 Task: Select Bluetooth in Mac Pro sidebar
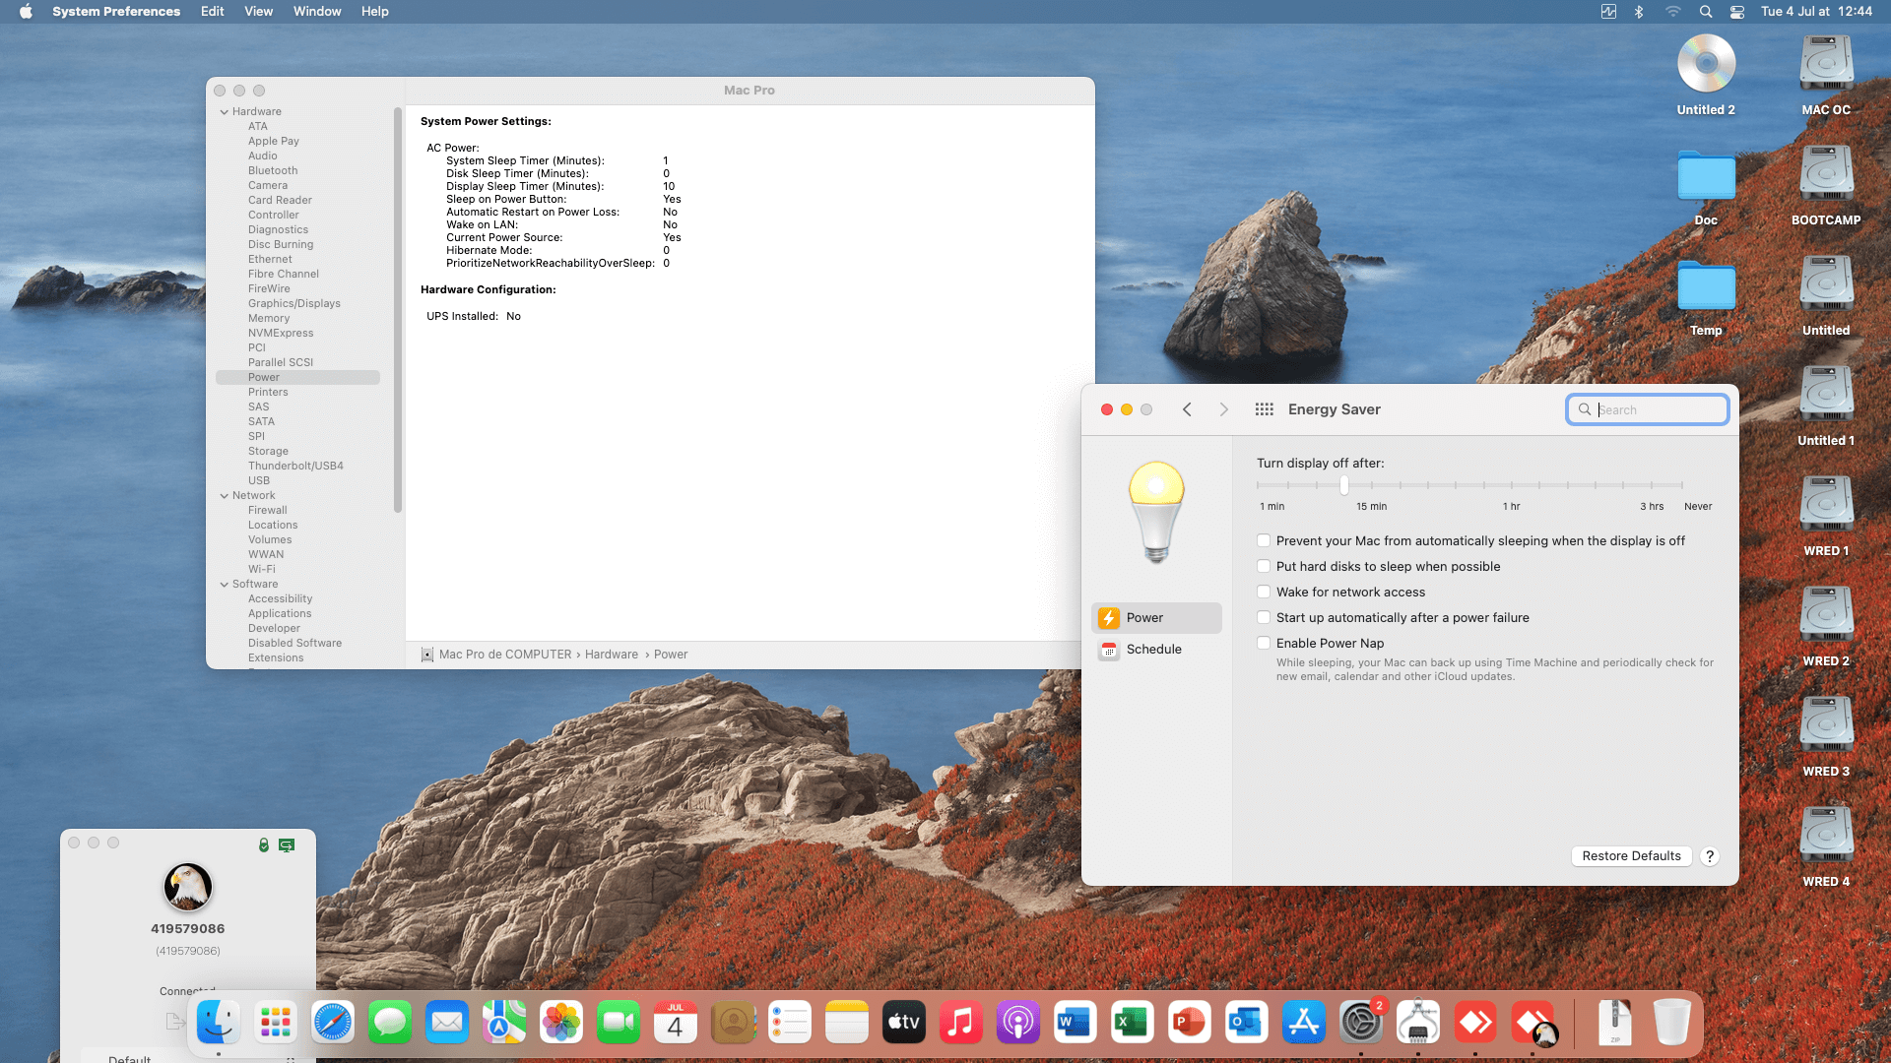273,171
